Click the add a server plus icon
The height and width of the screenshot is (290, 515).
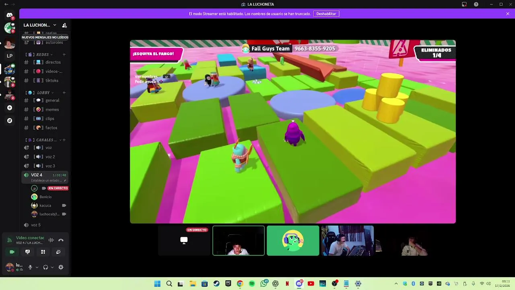[x=10, y=108]
